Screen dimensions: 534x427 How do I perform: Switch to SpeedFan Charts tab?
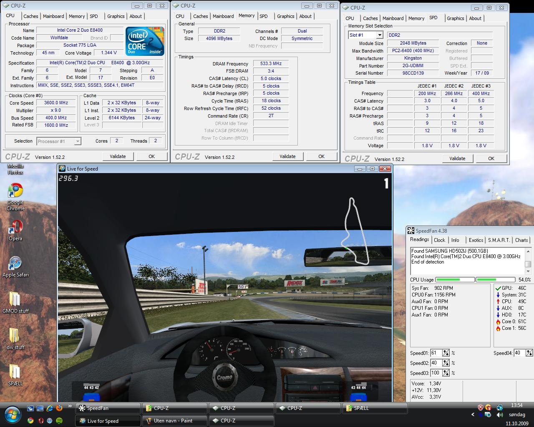point(521,240)
